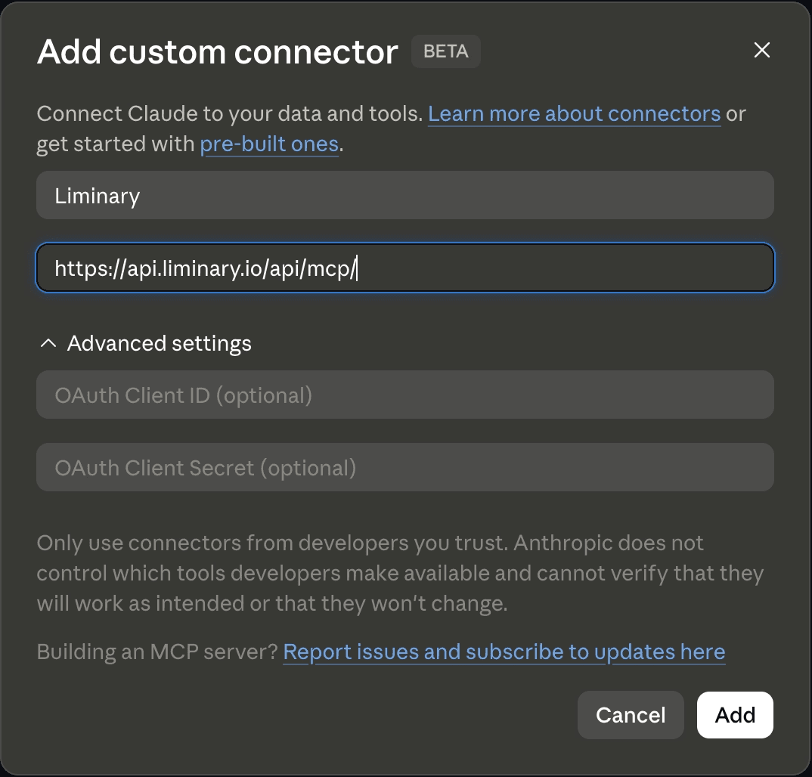
Task: Click the Add button
Action: [x=735, y=715]
